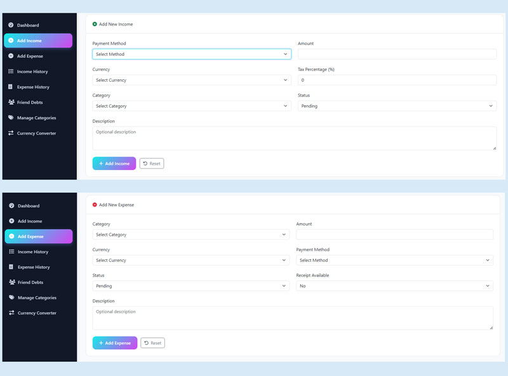Click the green icon next to Add New Income
The width and height of the screenshot is (508, 376).
tap(95, 24)
